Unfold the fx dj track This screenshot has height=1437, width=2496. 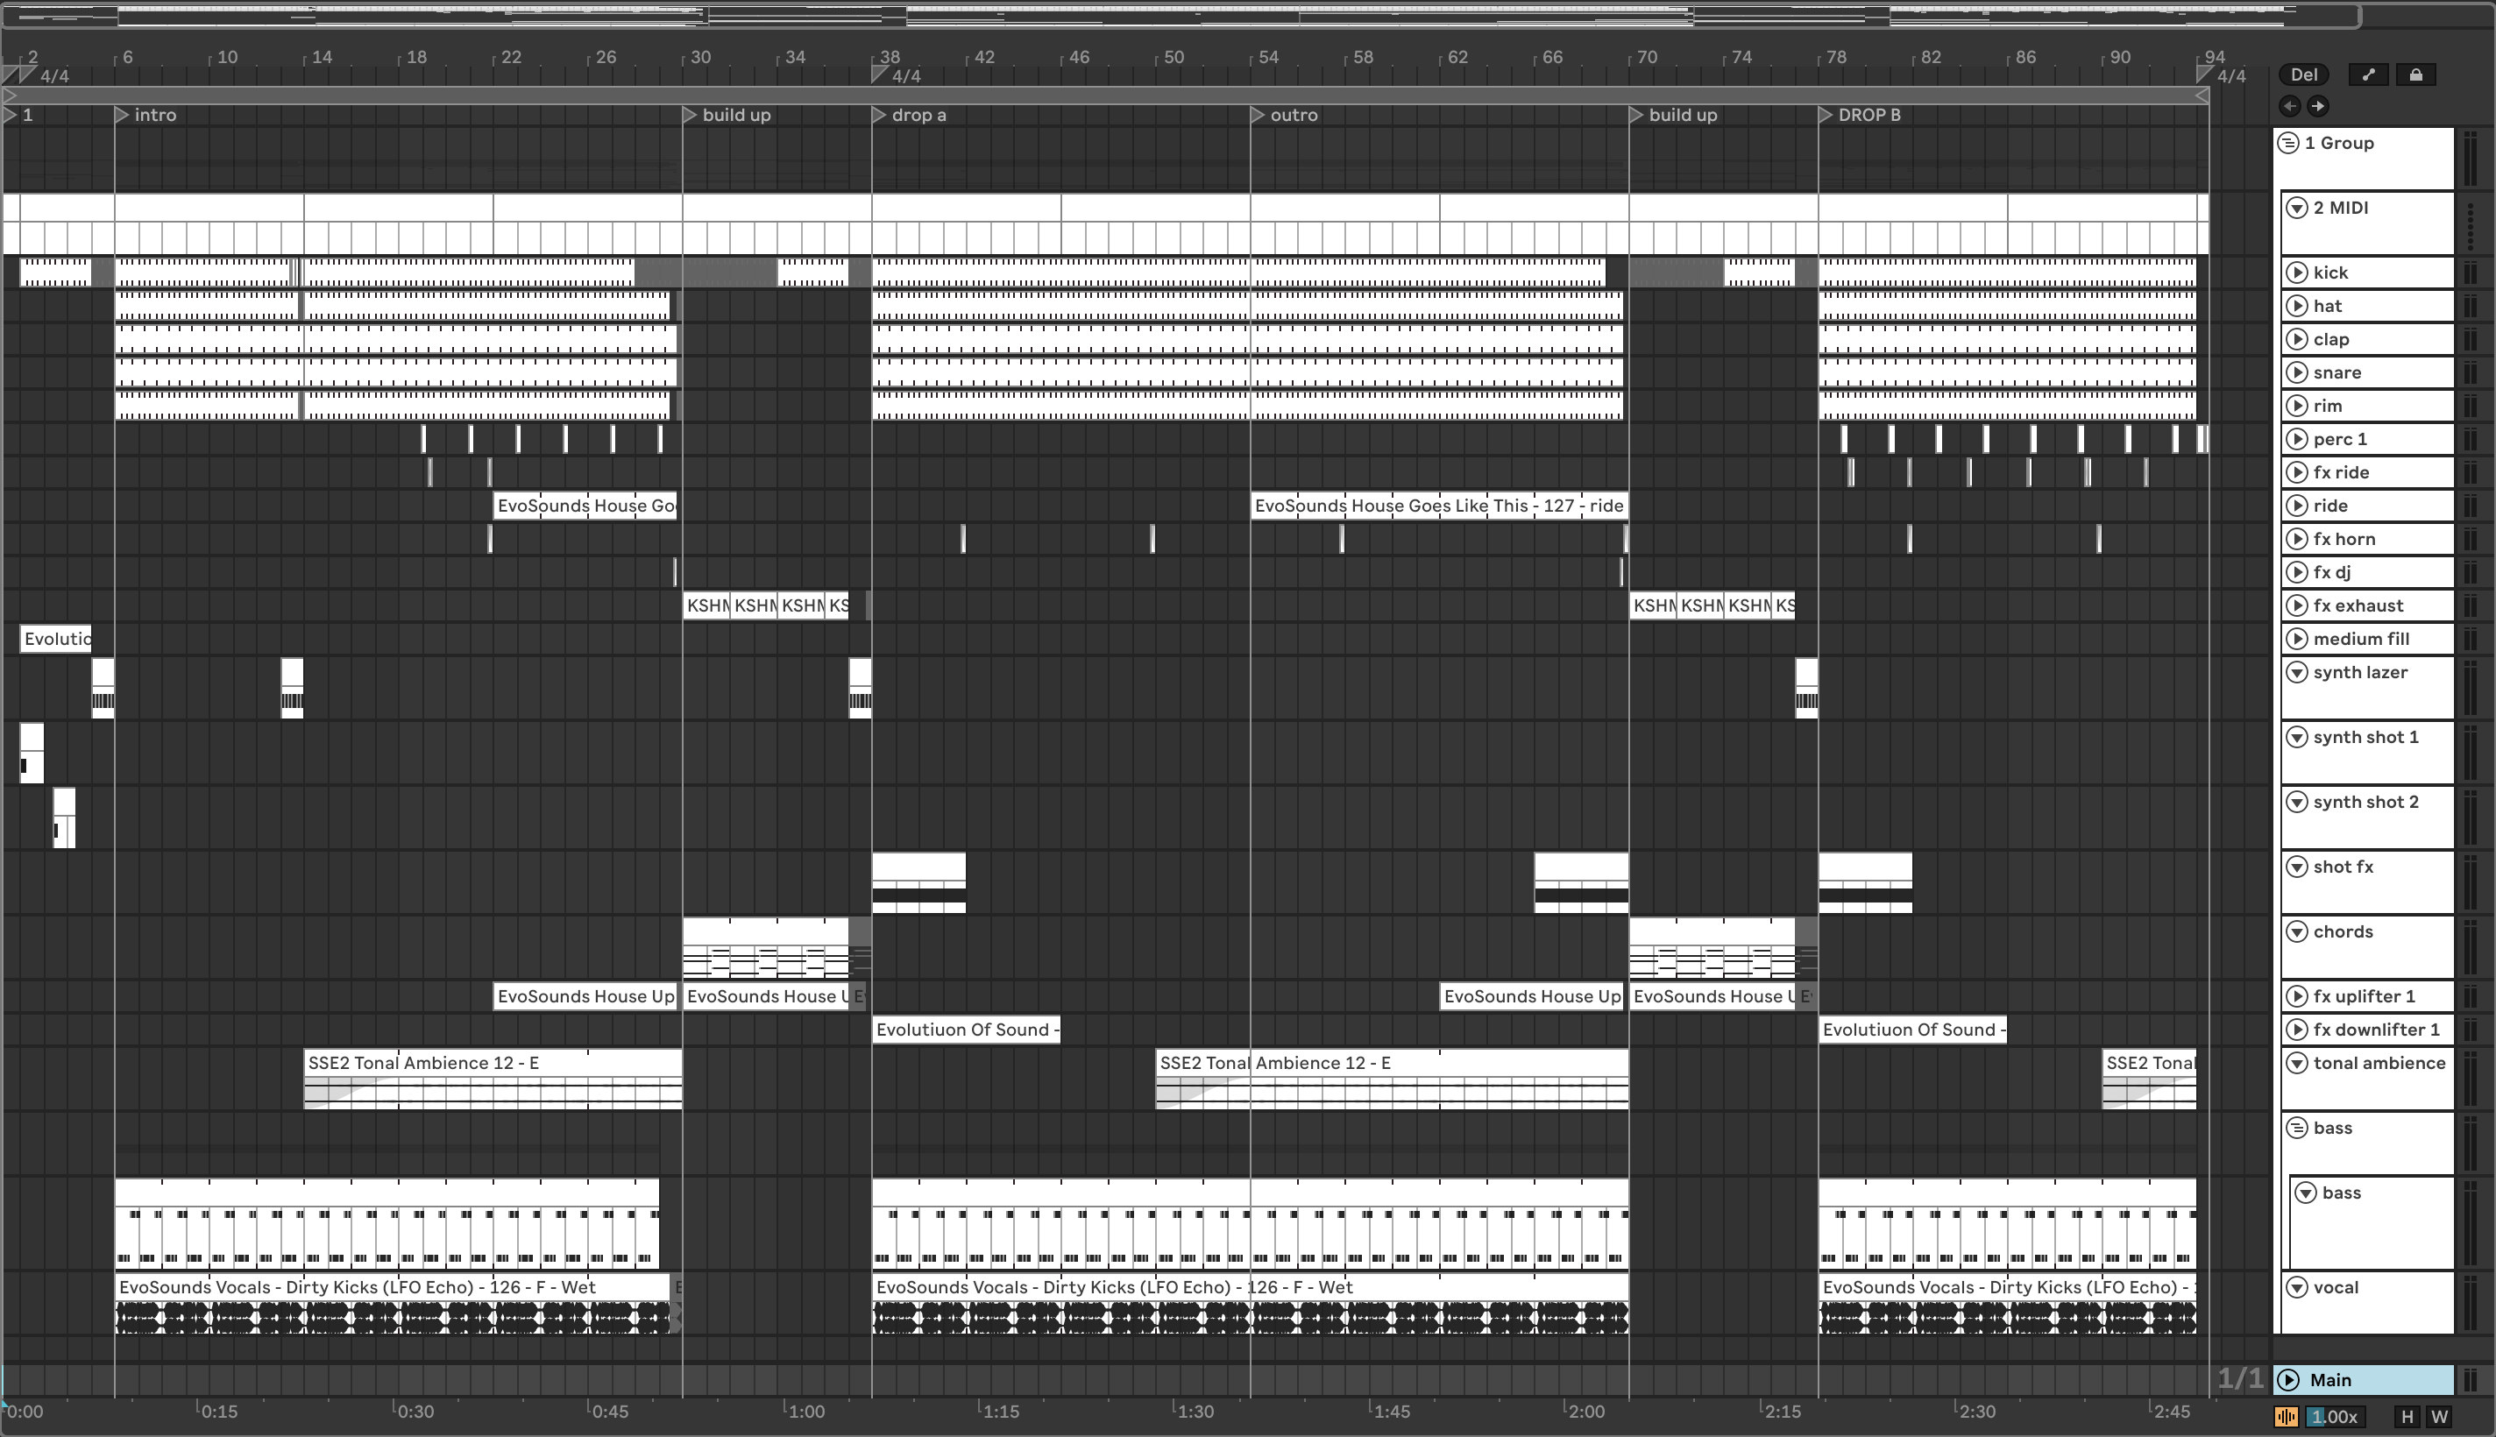(x=2297, y=572)
